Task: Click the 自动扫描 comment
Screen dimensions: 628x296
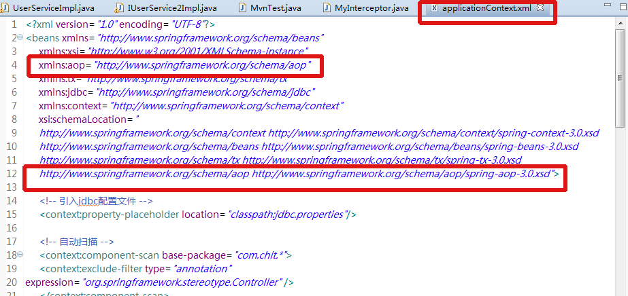Action: [77, 241]
